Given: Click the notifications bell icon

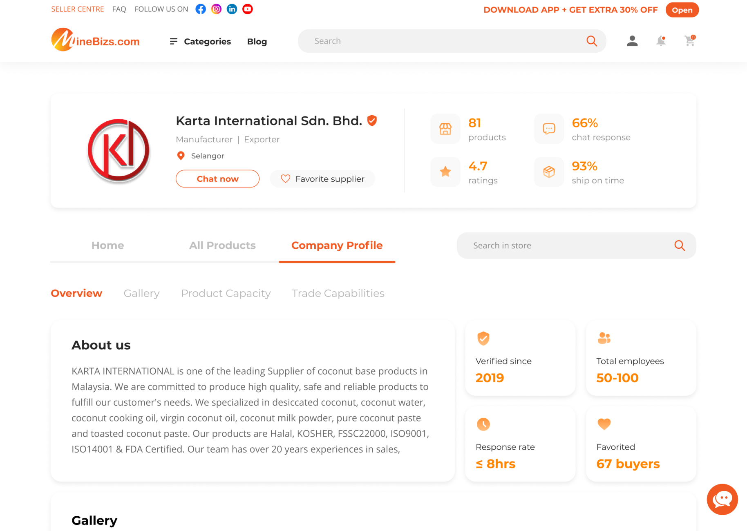Looking at the screenshot, I should [661, 41].
